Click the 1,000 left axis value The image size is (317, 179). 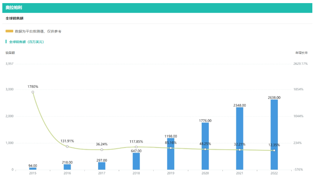pos(9,143)
